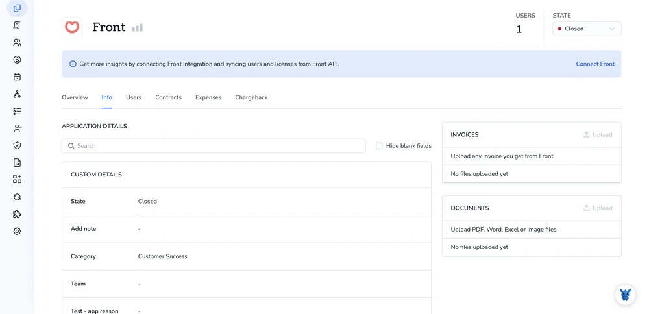Image resolution: width=649 pixels, height=314 pixels.
Task: Switch to the Chargeback tab
Action: (251, 97)
